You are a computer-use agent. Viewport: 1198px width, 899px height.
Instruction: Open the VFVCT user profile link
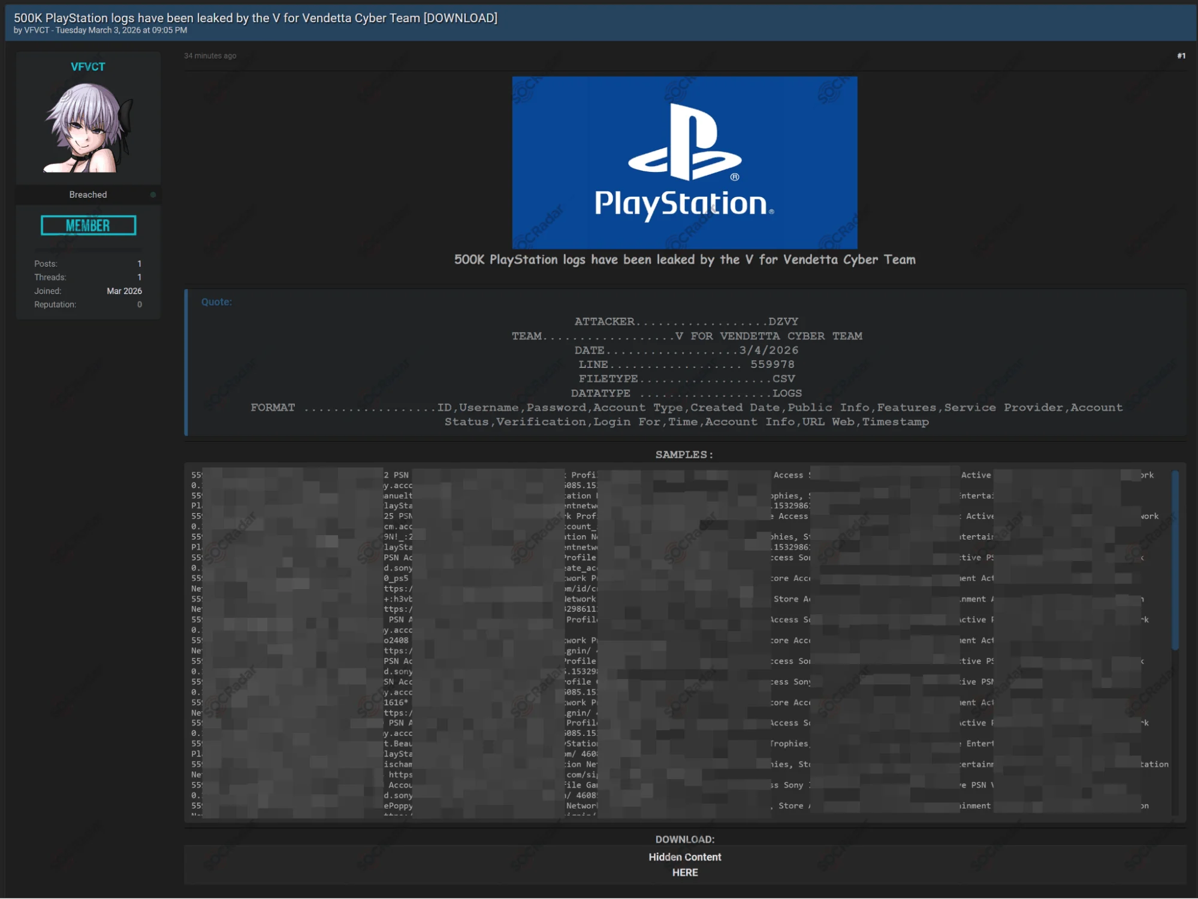tap(87, 67)
